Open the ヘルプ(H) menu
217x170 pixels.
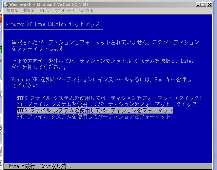[86, 11]
